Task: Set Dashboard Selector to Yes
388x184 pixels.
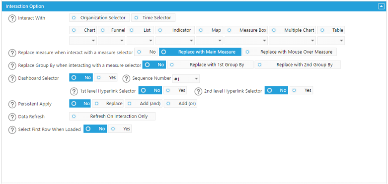Action: (x=106, y=77)
